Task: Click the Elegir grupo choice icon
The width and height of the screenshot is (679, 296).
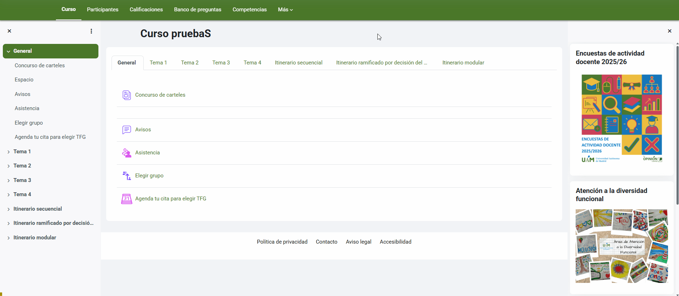Action: coord(126,176)
